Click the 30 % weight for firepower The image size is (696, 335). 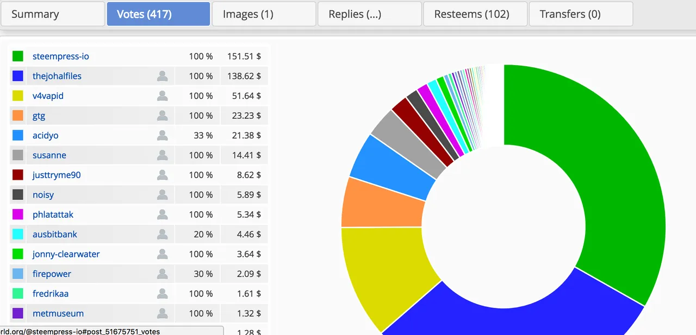pos(203,274)
